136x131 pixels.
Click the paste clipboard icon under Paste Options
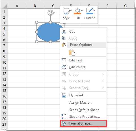point(72,52)
